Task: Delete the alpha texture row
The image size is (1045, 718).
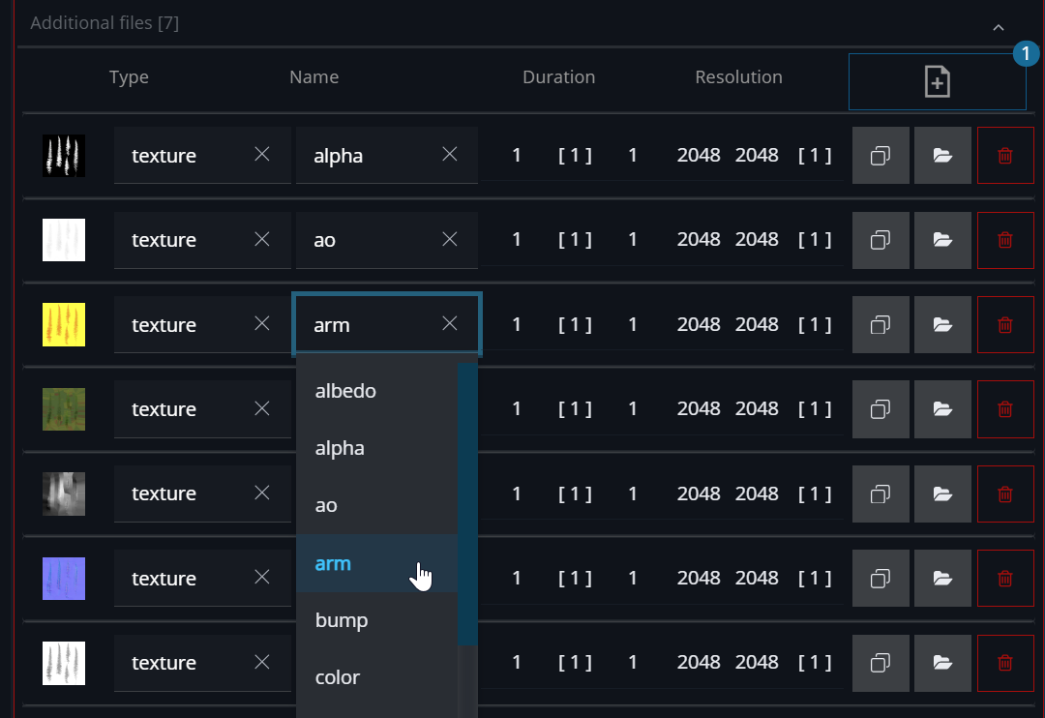Action: (x=1005, y=155)
